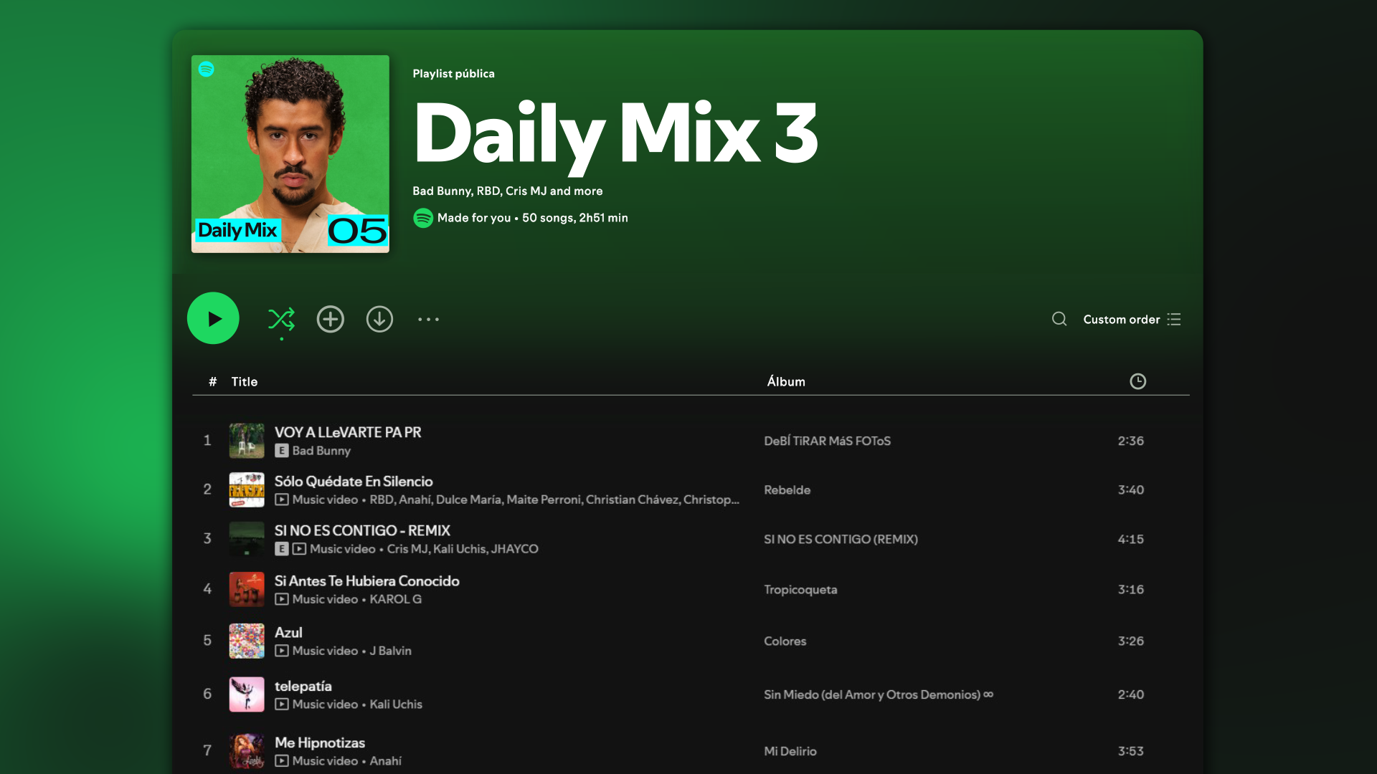Sort by the duration clock icon
This screenshot has height=774, width=1377.
coord(1137,381)
